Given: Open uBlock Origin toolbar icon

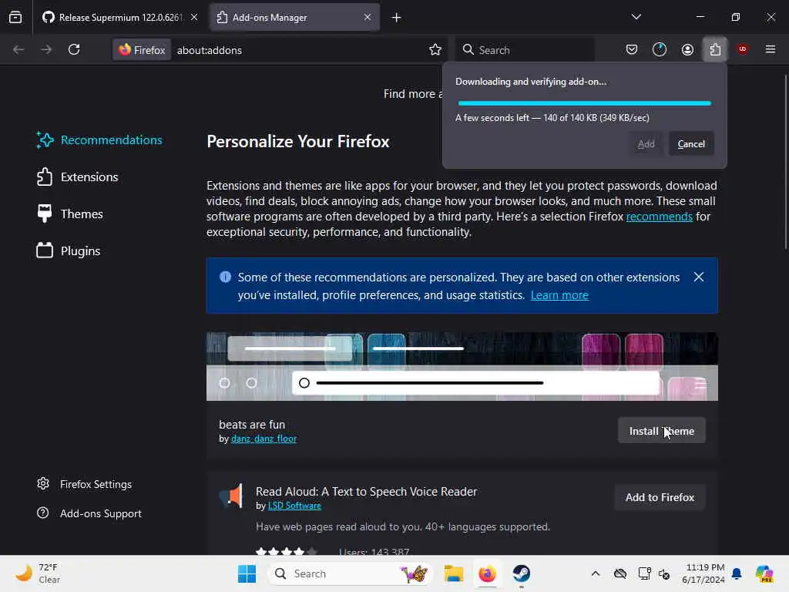Looking at the screenshot, I should pos(742,49).
